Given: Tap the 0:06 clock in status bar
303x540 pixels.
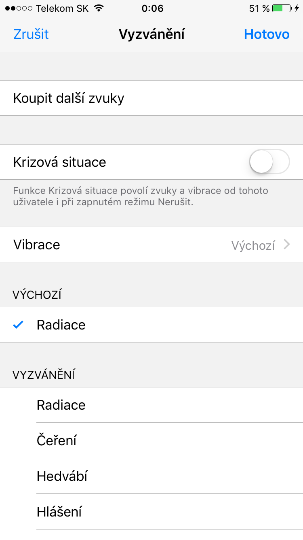Looking at the screenshot, I should (152, 9).
